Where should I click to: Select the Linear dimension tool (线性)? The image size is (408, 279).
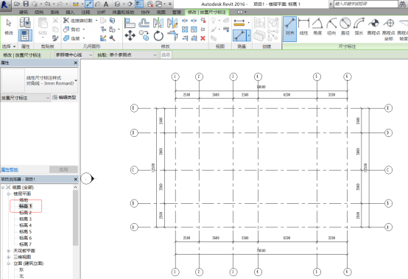[x=303, y=27]
